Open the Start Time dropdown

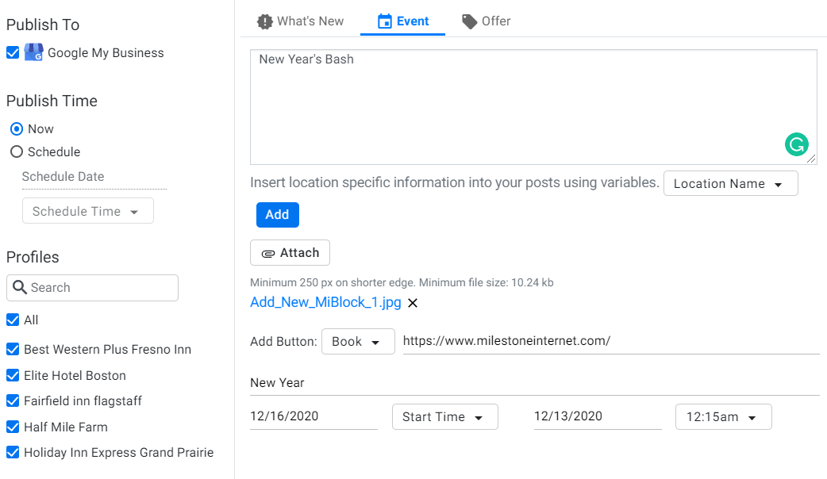[444, 417]
